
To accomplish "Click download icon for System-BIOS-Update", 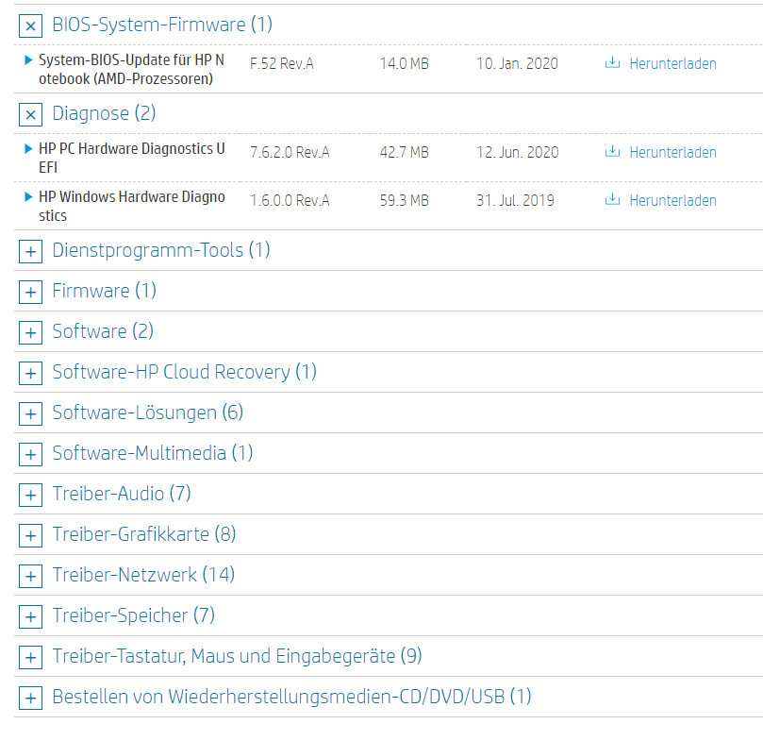I will pos(612,63).
